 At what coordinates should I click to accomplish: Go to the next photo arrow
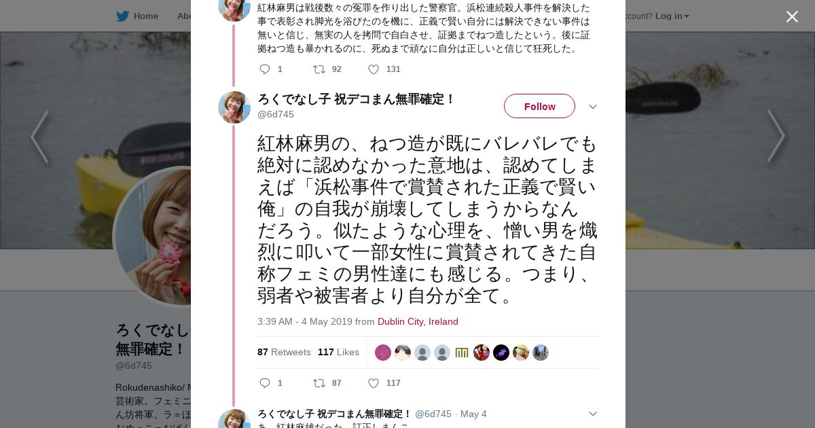click(x=776, y=137)
